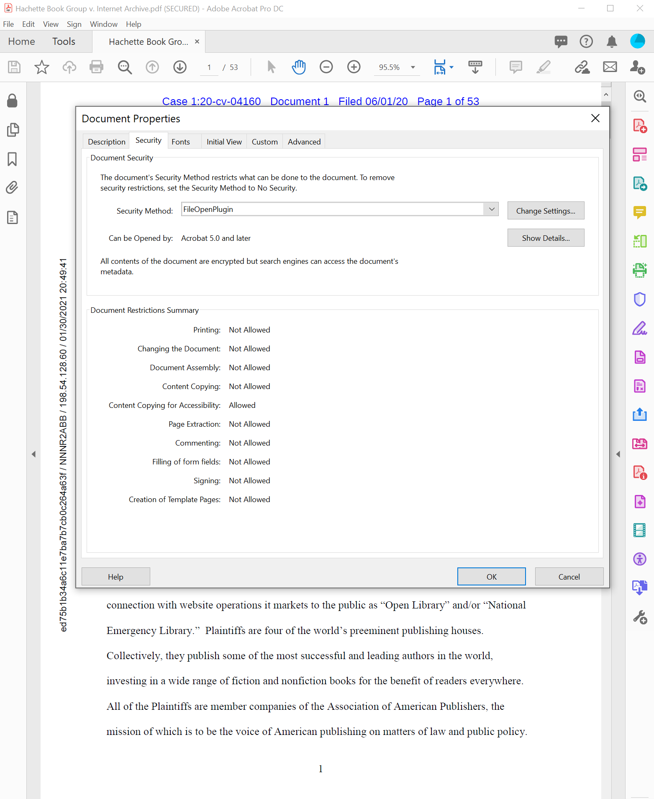Add a sticky note comment

pos(516,67)
